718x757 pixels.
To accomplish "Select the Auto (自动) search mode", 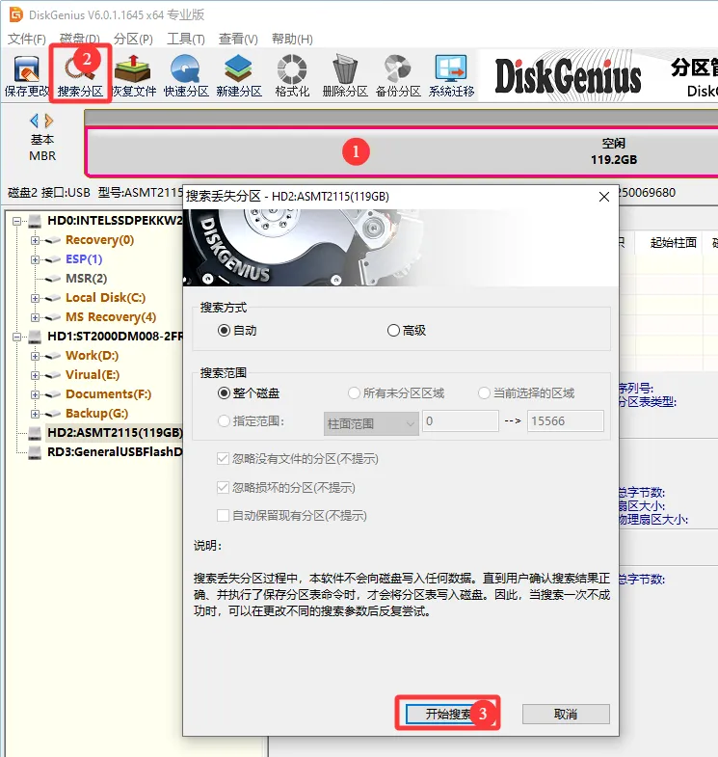I will pos(224,330).
